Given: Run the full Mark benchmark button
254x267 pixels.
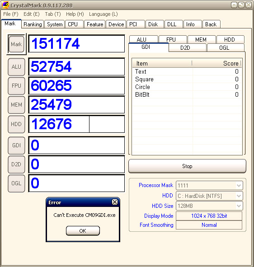Looking at the screenshot, I should pos(16,44).
